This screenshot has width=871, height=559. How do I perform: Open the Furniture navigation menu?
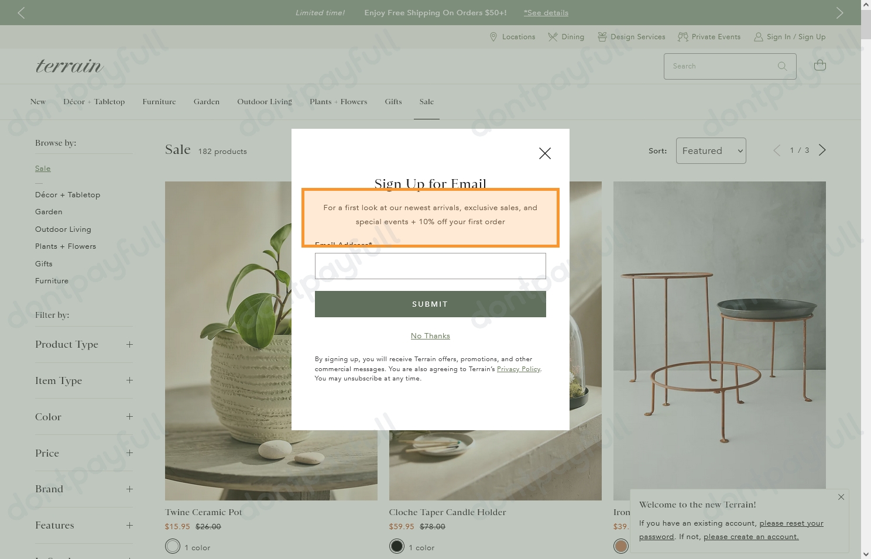click(x=159, y=102)
